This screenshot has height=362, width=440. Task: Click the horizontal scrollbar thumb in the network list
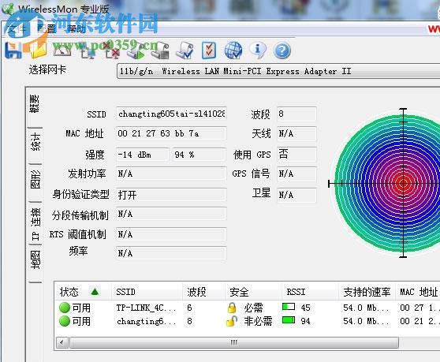(x=234, y=342)
